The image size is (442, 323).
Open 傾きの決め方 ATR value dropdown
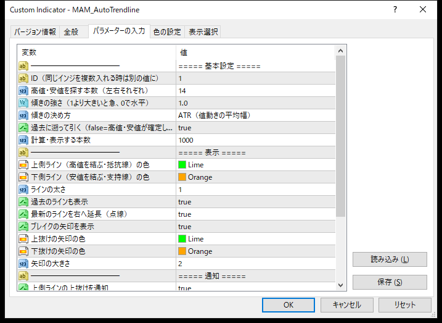(256, 115)
